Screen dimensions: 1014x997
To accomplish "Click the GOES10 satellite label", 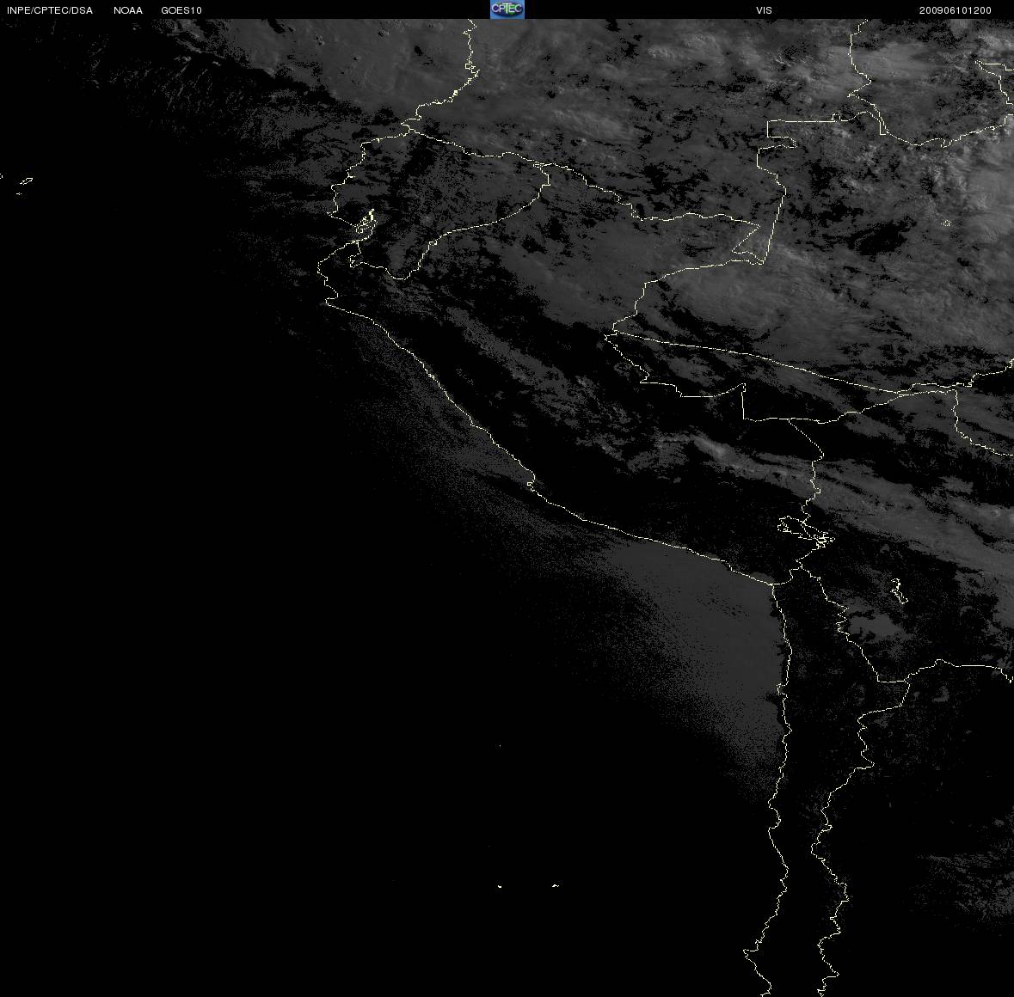I will [181, 10].
